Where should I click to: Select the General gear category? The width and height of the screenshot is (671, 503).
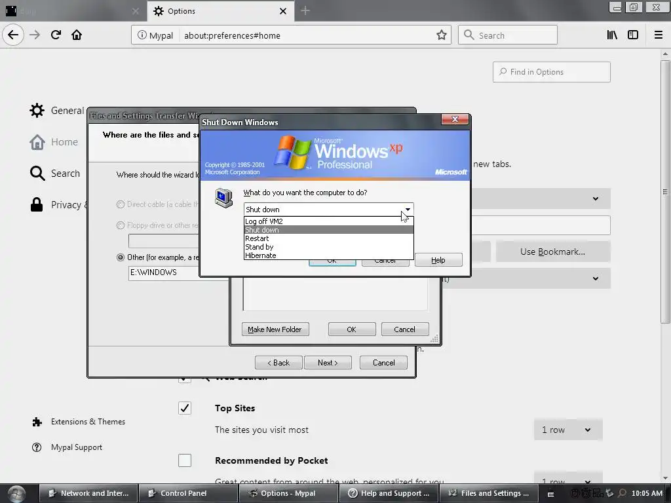[56, 110]
